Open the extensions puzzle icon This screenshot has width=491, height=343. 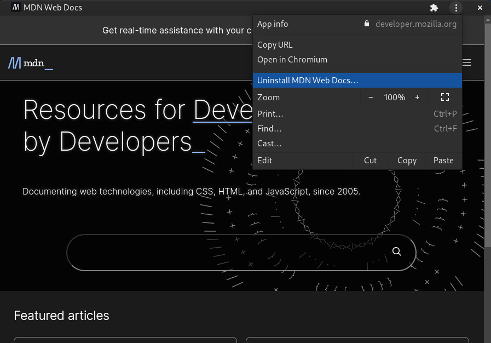pos(434,8)
